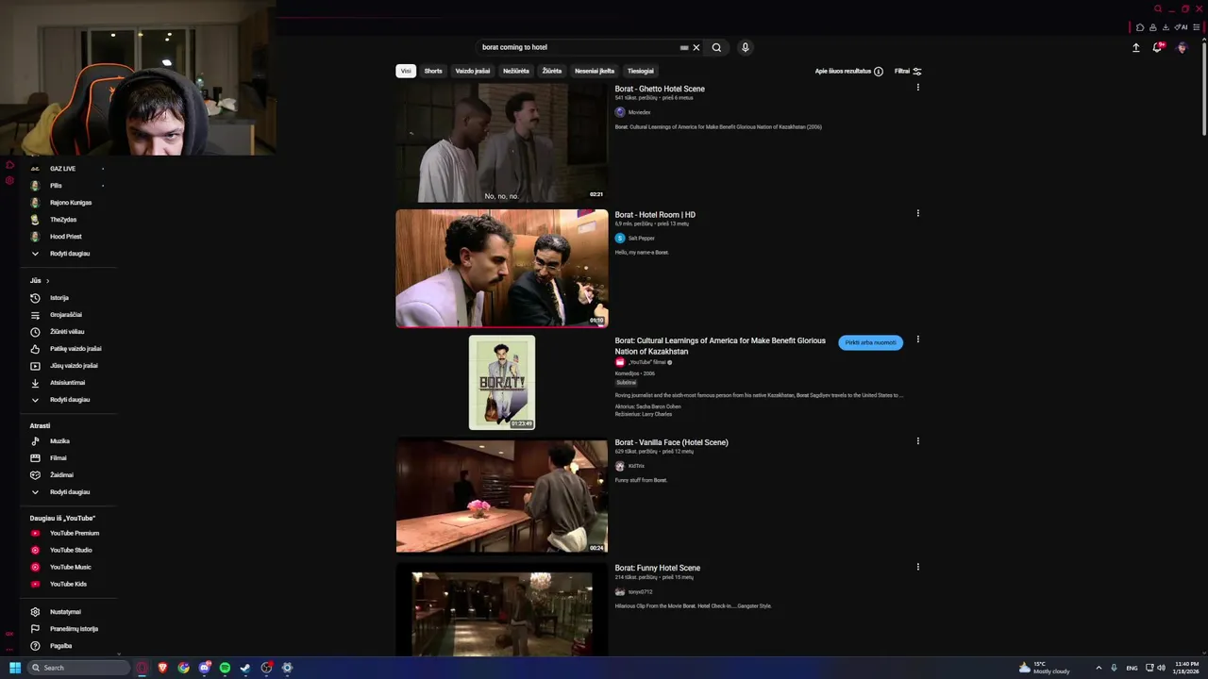Open the on-screen keyboard icon in search box

click(684, 47)
